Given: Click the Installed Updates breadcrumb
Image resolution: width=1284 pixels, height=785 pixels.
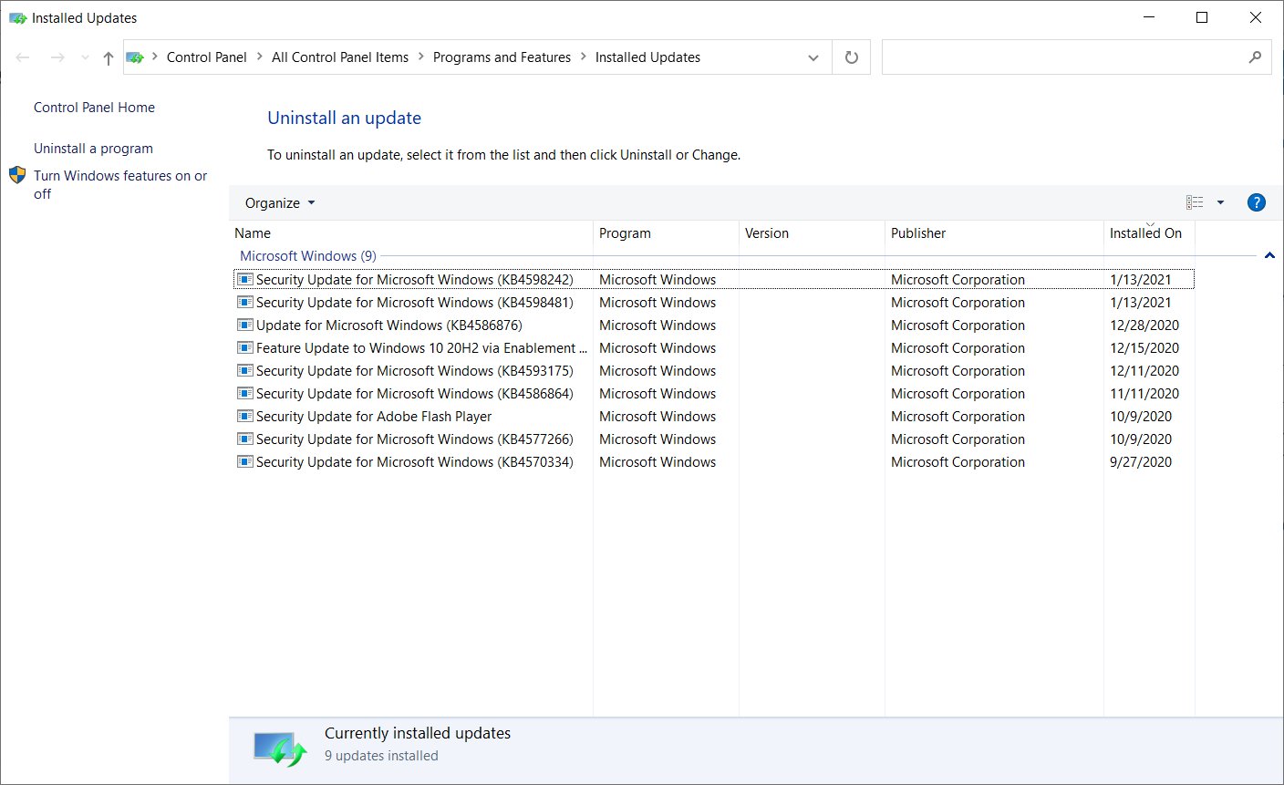Looking at the screenshot, I should pyautogui.click(x=647, y=57).
